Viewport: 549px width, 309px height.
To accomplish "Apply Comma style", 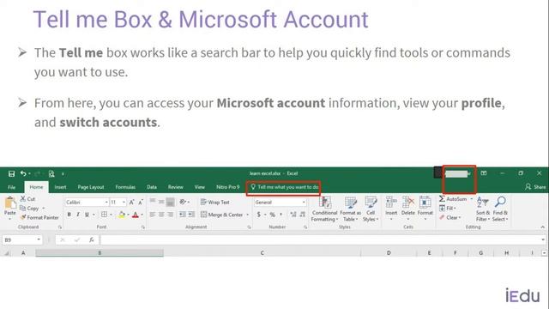I will click(x=281, y=215).
